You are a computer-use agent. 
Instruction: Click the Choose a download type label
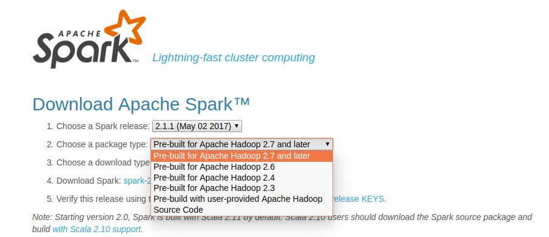tap(103, 162)
